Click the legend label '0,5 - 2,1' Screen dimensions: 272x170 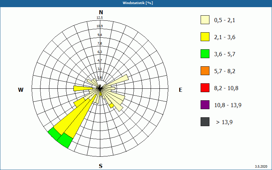coord(225,20)
